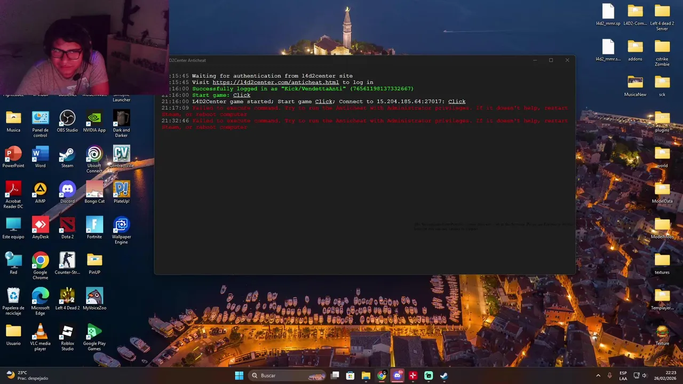Open Steam desktop shortcut
The width and height of the screenshot is (683, 384).
(x=67, y=157)
